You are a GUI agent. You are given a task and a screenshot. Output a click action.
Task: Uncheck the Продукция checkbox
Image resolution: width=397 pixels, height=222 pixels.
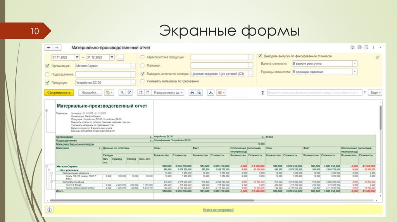[x=47, y=82]
